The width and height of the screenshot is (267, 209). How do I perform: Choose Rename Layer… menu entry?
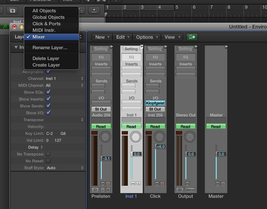pos(50,47)
